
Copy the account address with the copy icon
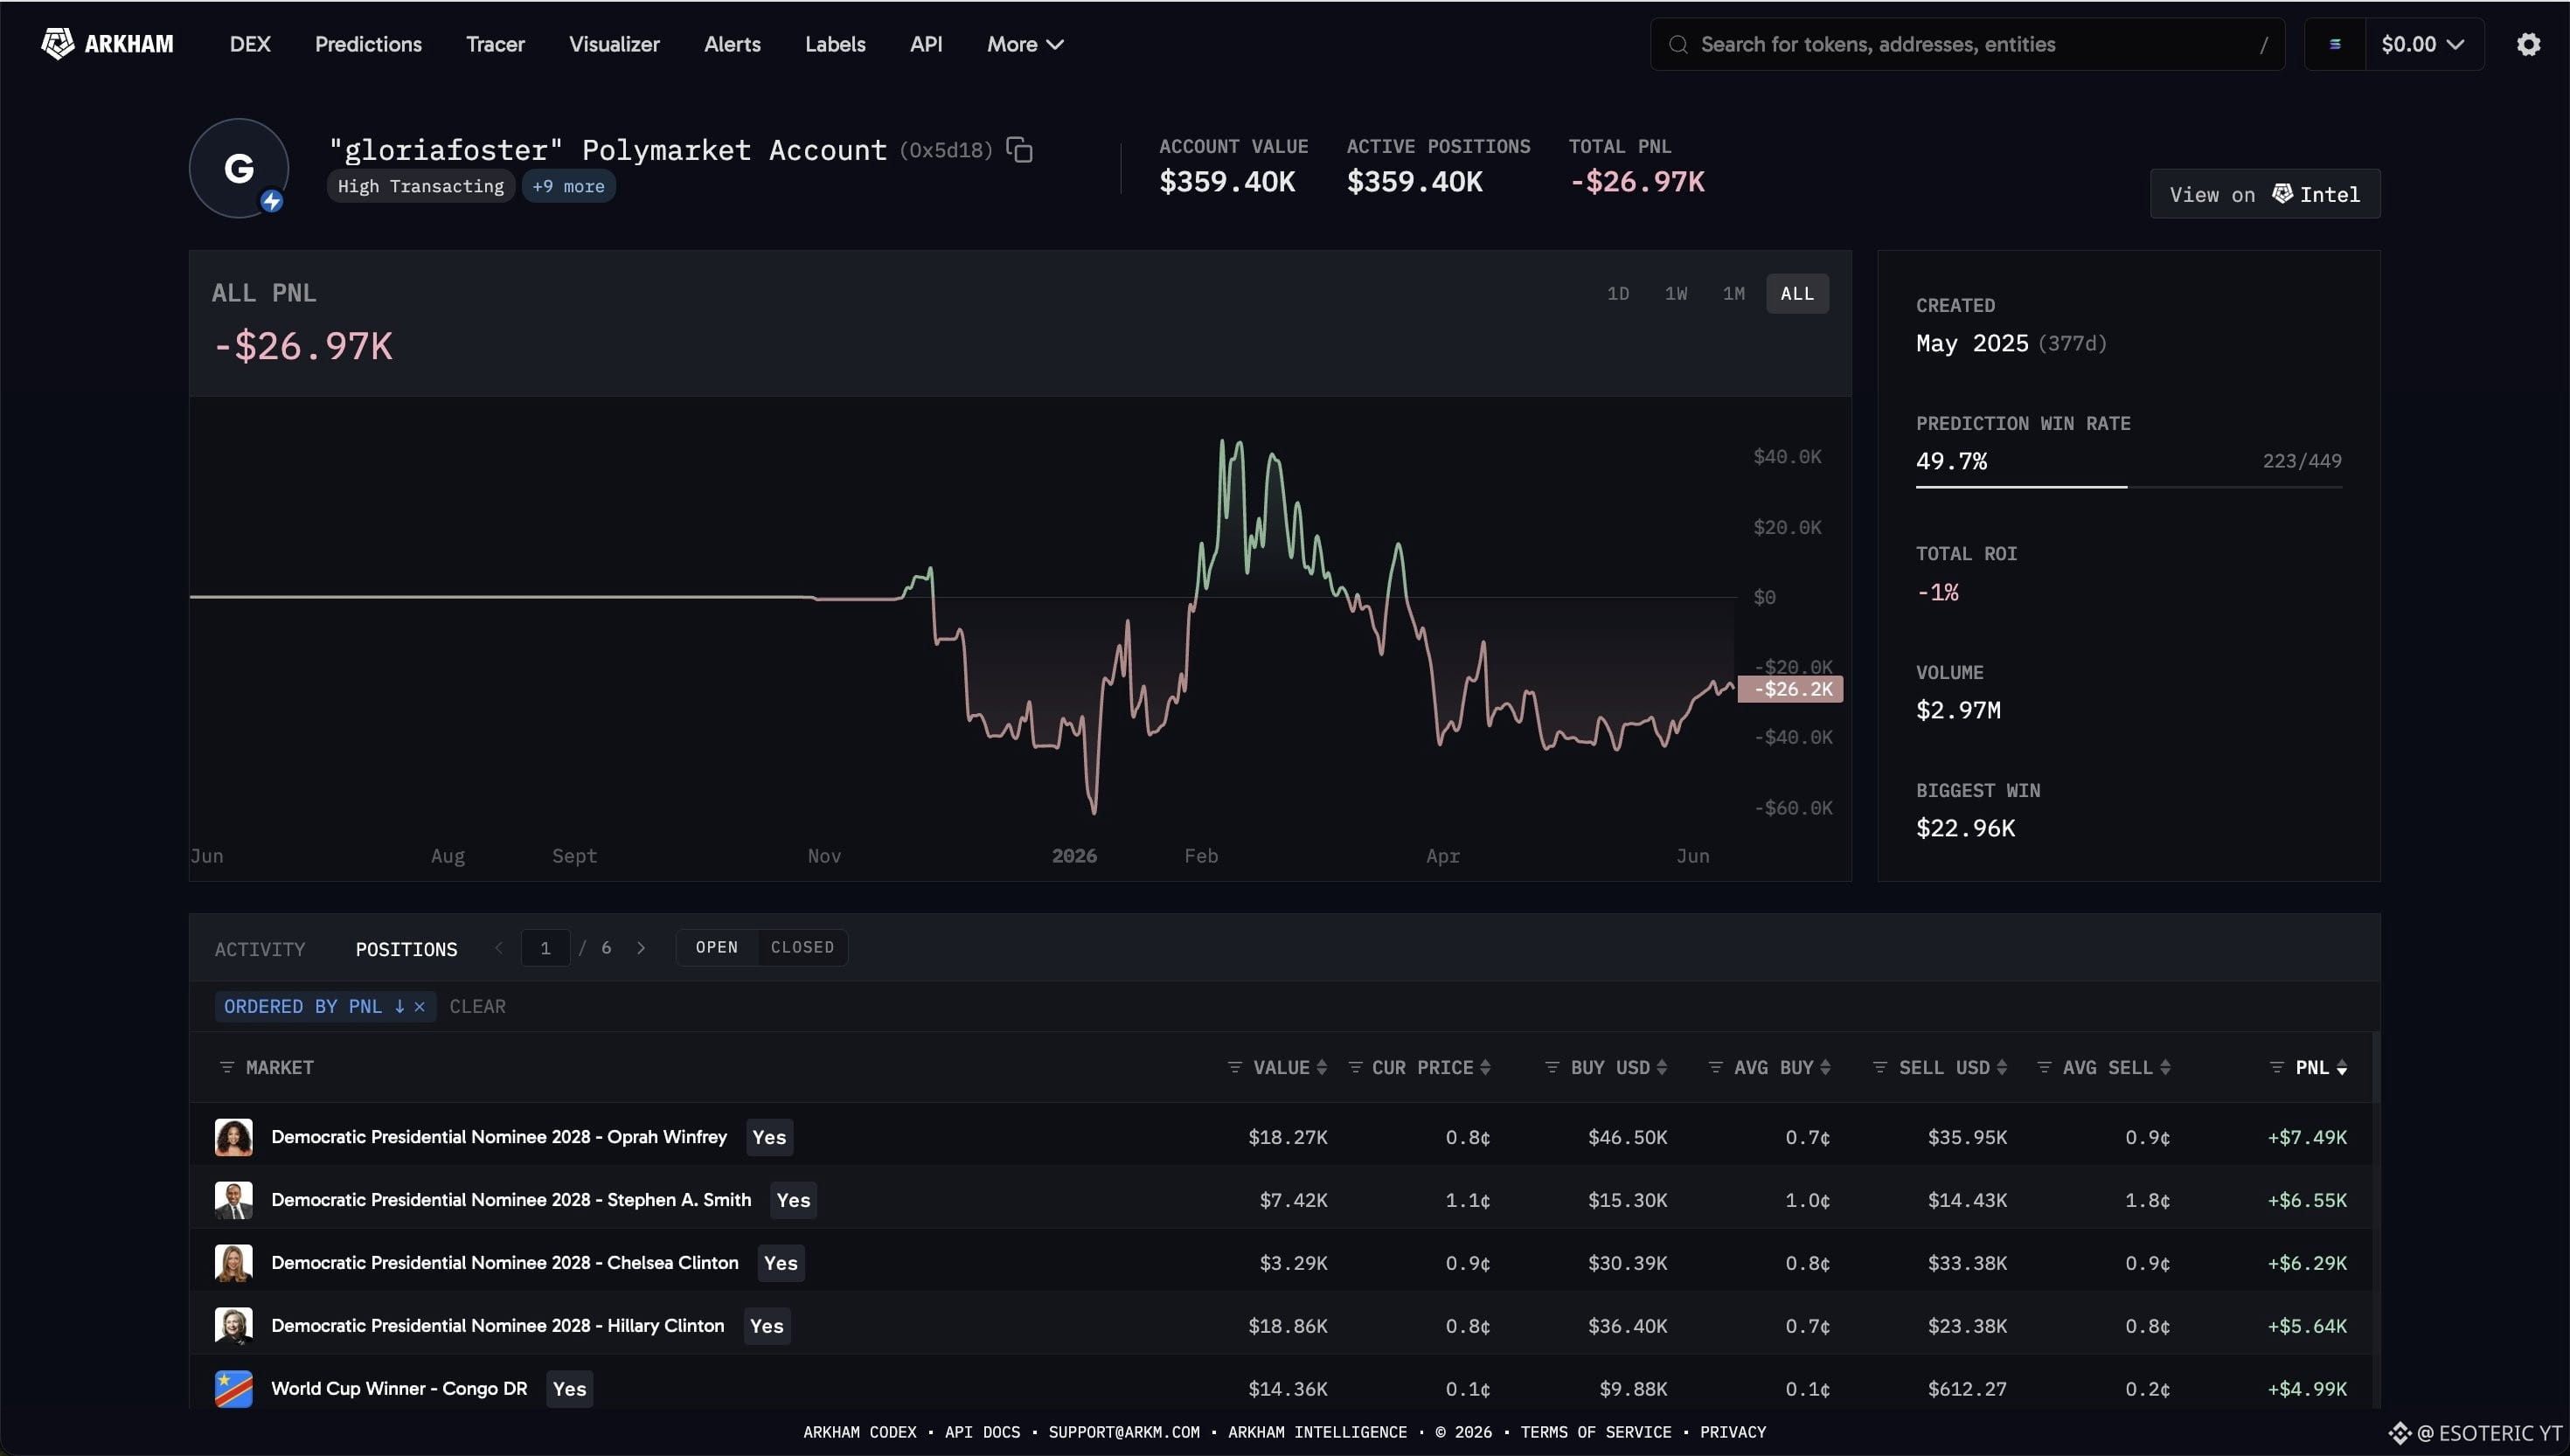[1019, 150]
